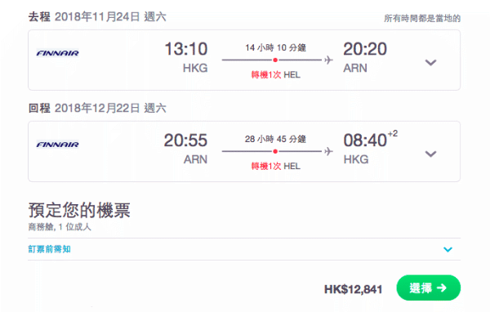The height and width of the screenshot is (312, 490).
Task: Click the Finnair logo on return flight
Action: pos(57,145)
